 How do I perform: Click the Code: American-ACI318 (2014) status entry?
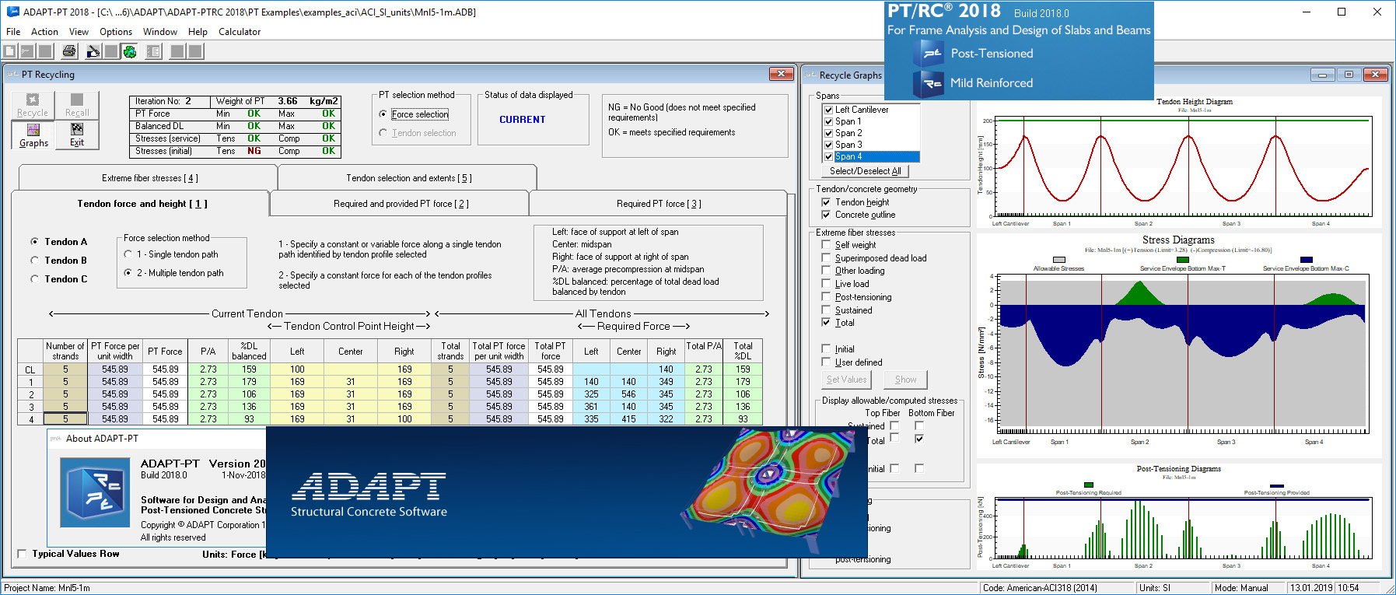pos(1040,588)
